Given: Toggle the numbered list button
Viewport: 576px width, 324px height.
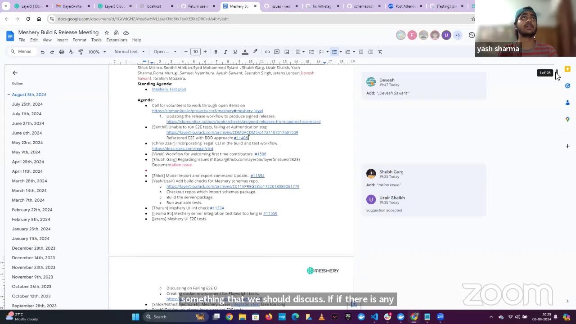Looking at the screenshot, I should coord(347,52).
